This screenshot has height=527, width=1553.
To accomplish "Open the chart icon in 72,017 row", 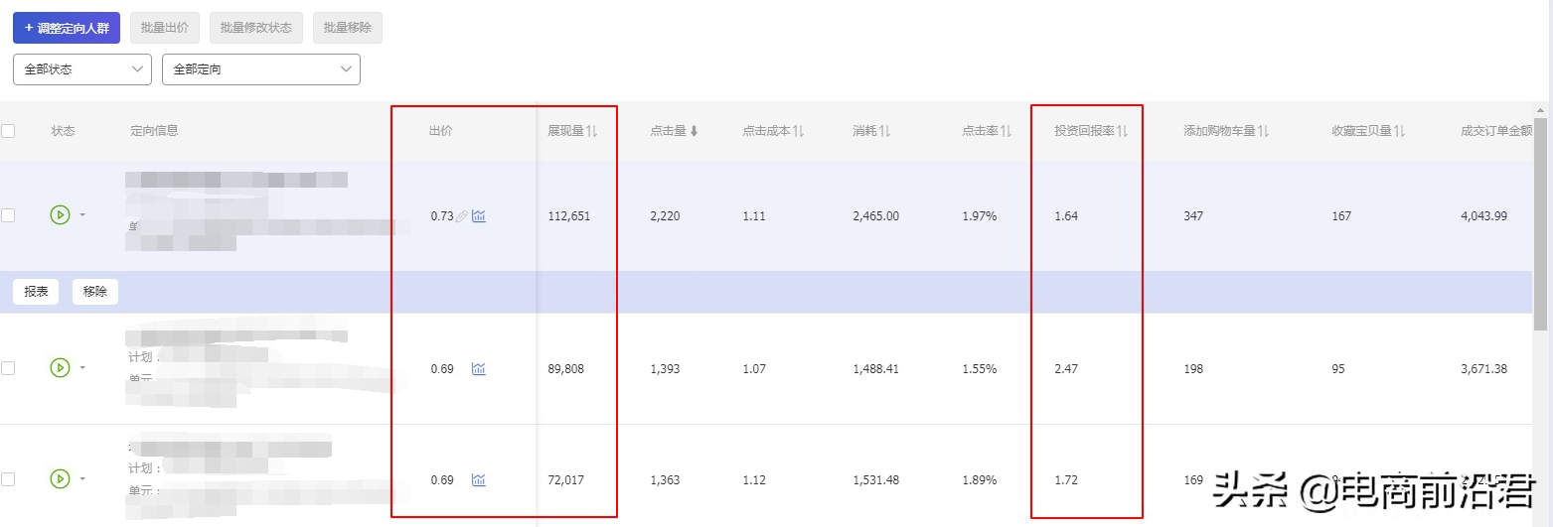I will 479,479.
